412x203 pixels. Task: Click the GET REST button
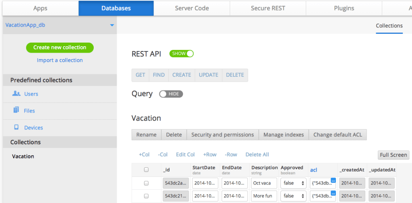140,75
